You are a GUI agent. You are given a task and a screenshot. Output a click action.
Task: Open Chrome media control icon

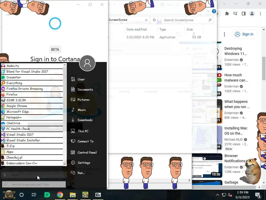pyautogui.click(x=235, y=14)
